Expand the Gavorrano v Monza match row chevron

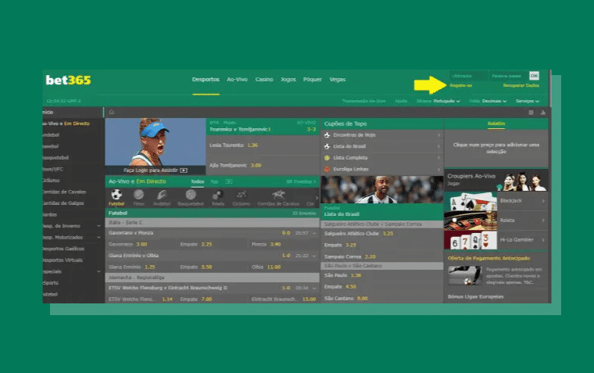tap(314, 233)
